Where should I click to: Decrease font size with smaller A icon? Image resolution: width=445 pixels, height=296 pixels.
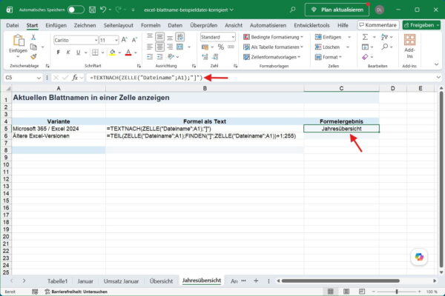(x=134, y=40)
